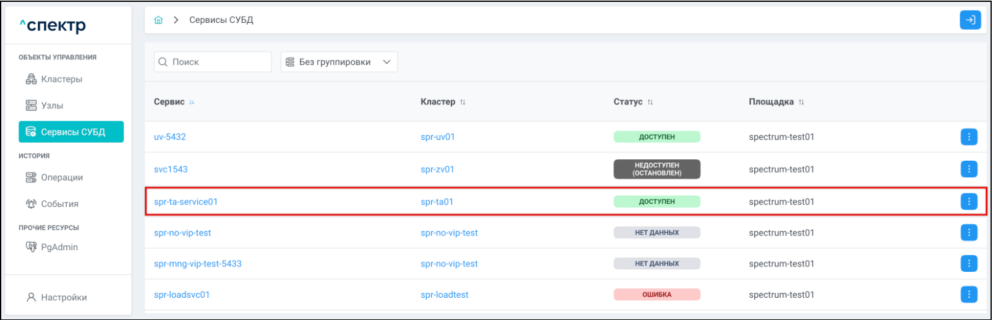Open Кластеры section in sidebar
The image size is (993, 320).
click(61, 80)
